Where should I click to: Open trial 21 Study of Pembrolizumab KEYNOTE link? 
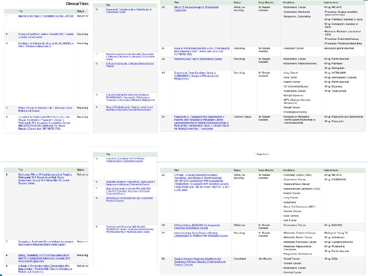coord(202,51)
